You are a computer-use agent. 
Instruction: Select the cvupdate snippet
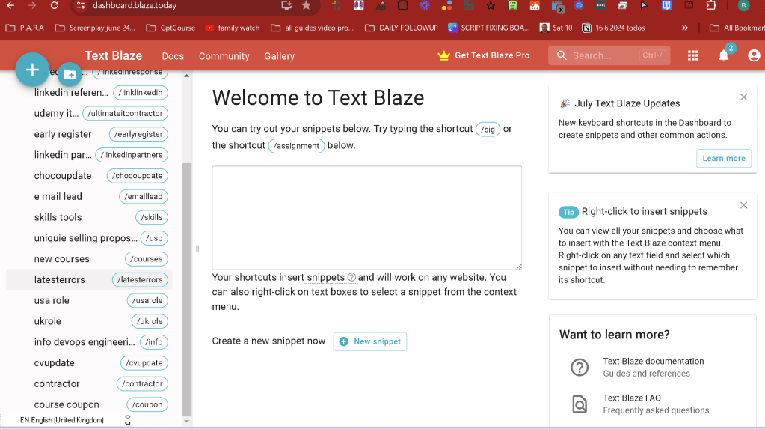pos(89,363)
